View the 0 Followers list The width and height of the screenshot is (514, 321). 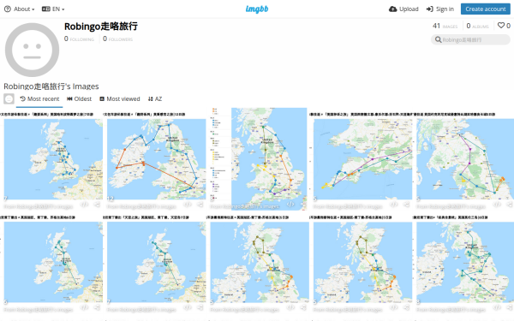(117, 39)
